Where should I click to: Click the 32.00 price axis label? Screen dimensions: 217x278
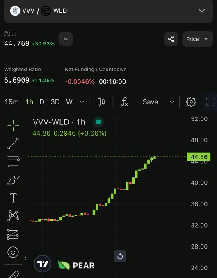(x=199, y=225)
